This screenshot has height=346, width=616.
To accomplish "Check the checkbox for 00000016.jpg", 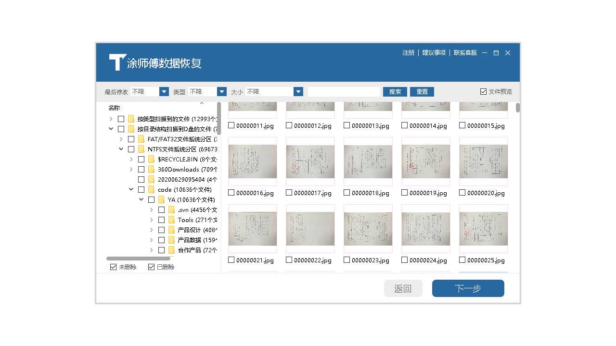I will pyautogui.click(x=230, y=193).
